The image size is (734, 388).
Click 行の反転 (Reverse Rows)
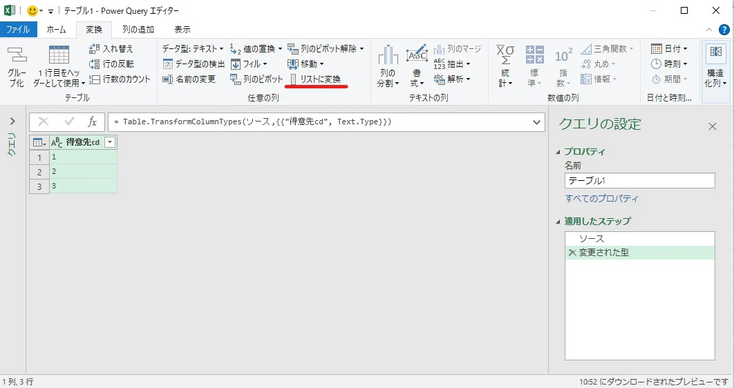tap(111, 64)
